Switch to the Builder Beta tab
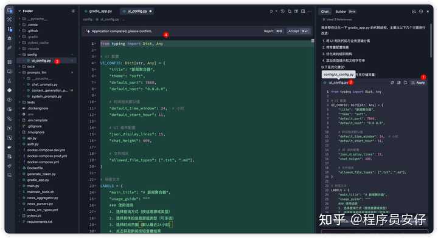The width and height of the screenshot is (438, 238). 346,12
